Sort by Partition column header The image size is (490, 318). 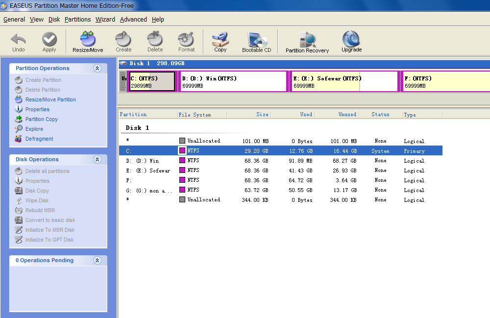[x=148, y=114]
